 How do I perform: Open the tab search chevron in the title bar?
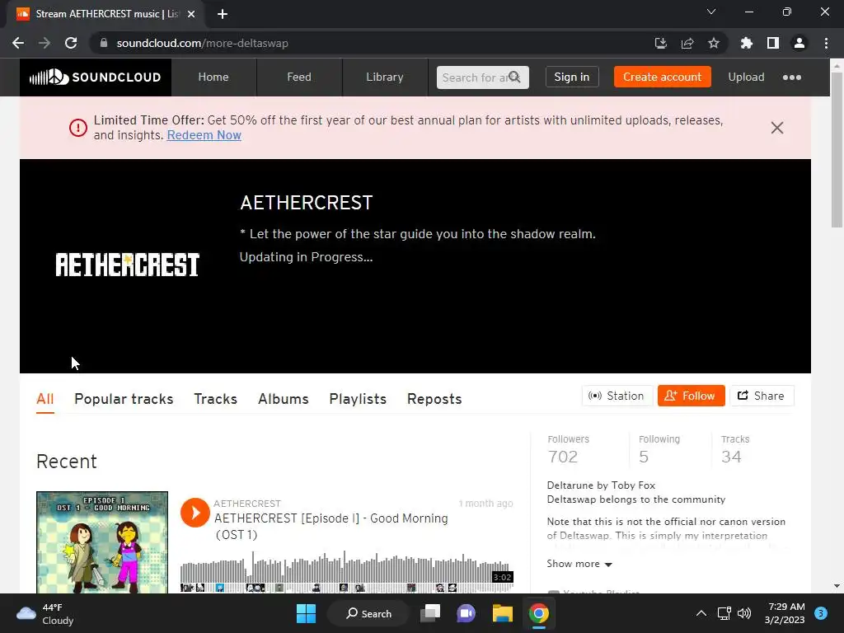click(x=711, y=12)
